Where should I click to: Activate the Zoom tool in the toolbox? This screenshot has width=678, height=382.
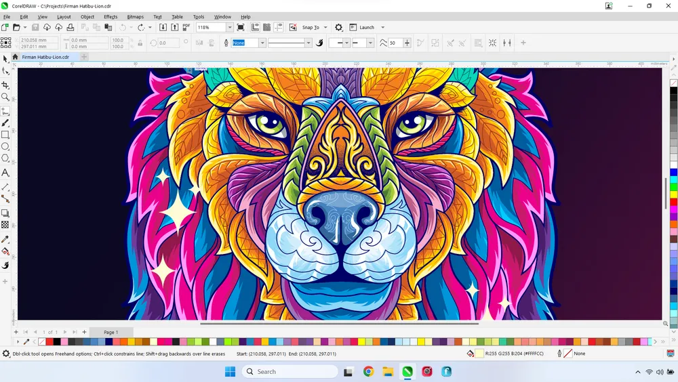pyautogui.click(x=5, y=98)
